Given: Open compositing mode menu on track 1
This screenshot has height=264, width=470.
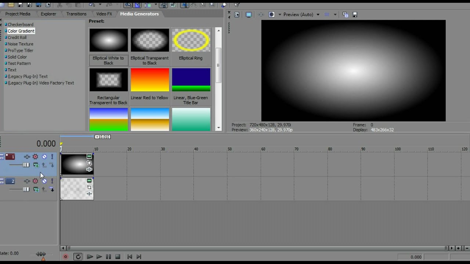Looking at the screenshot, I should 36,165.
